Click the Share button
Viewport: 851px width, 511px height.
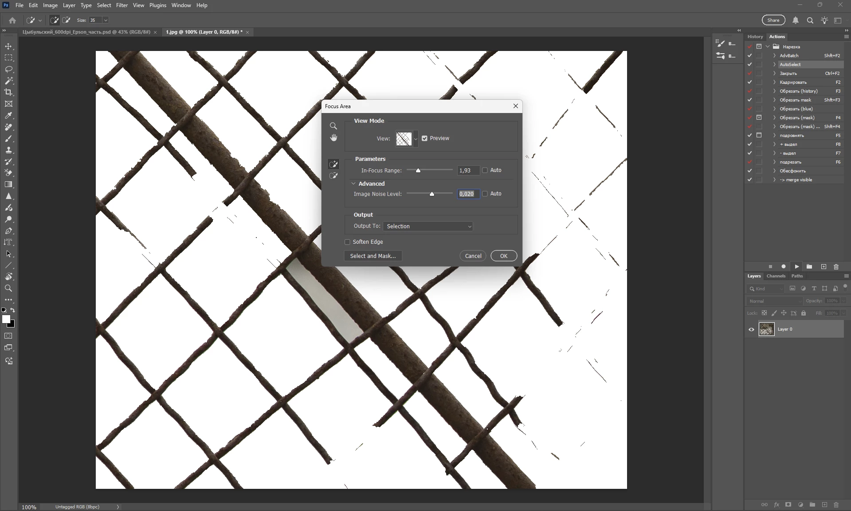coord(773,20)
